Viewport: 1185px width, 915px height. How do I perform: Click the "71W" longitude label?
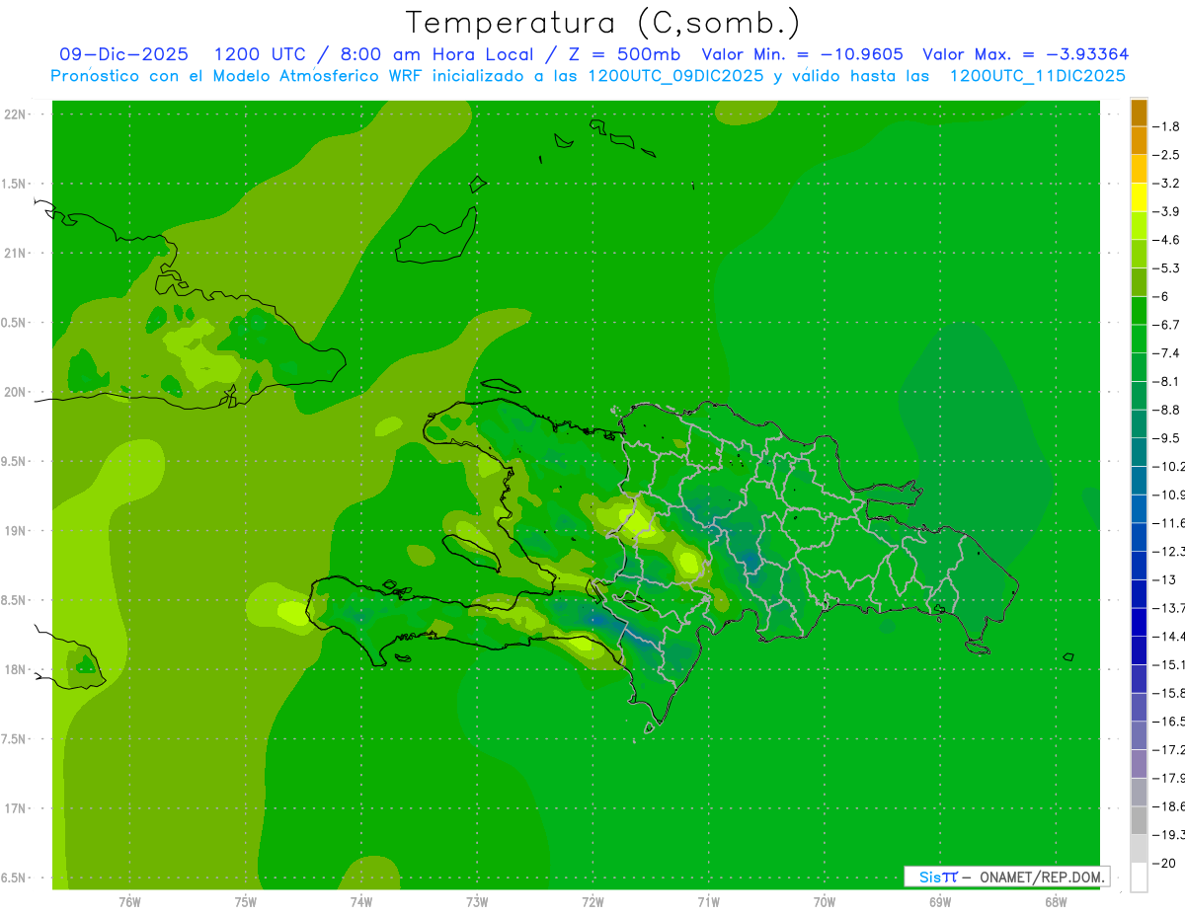(708, 901)
